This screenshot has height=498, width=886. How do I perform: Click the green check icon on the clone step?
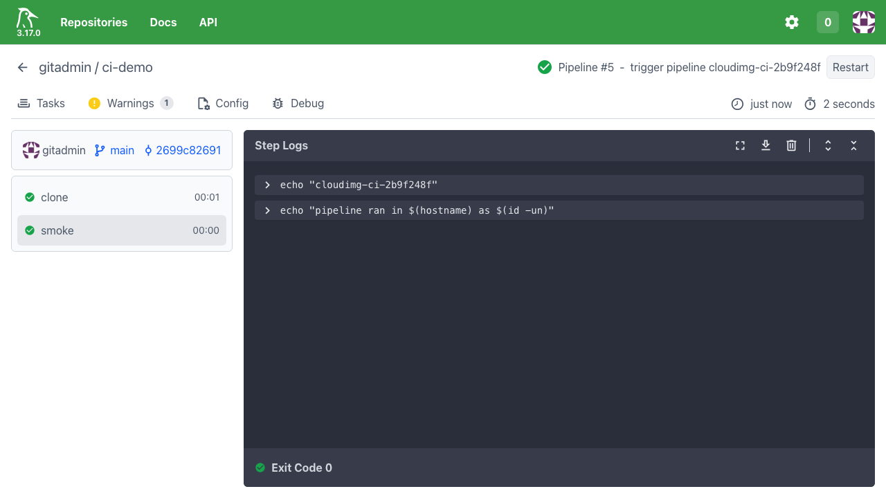pos(30,197)
